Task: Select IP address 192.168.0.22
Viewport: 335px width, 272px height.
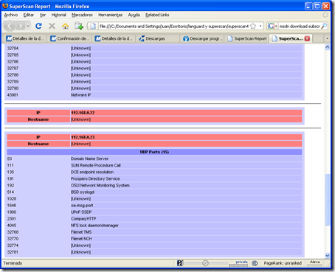Action: 83,113
